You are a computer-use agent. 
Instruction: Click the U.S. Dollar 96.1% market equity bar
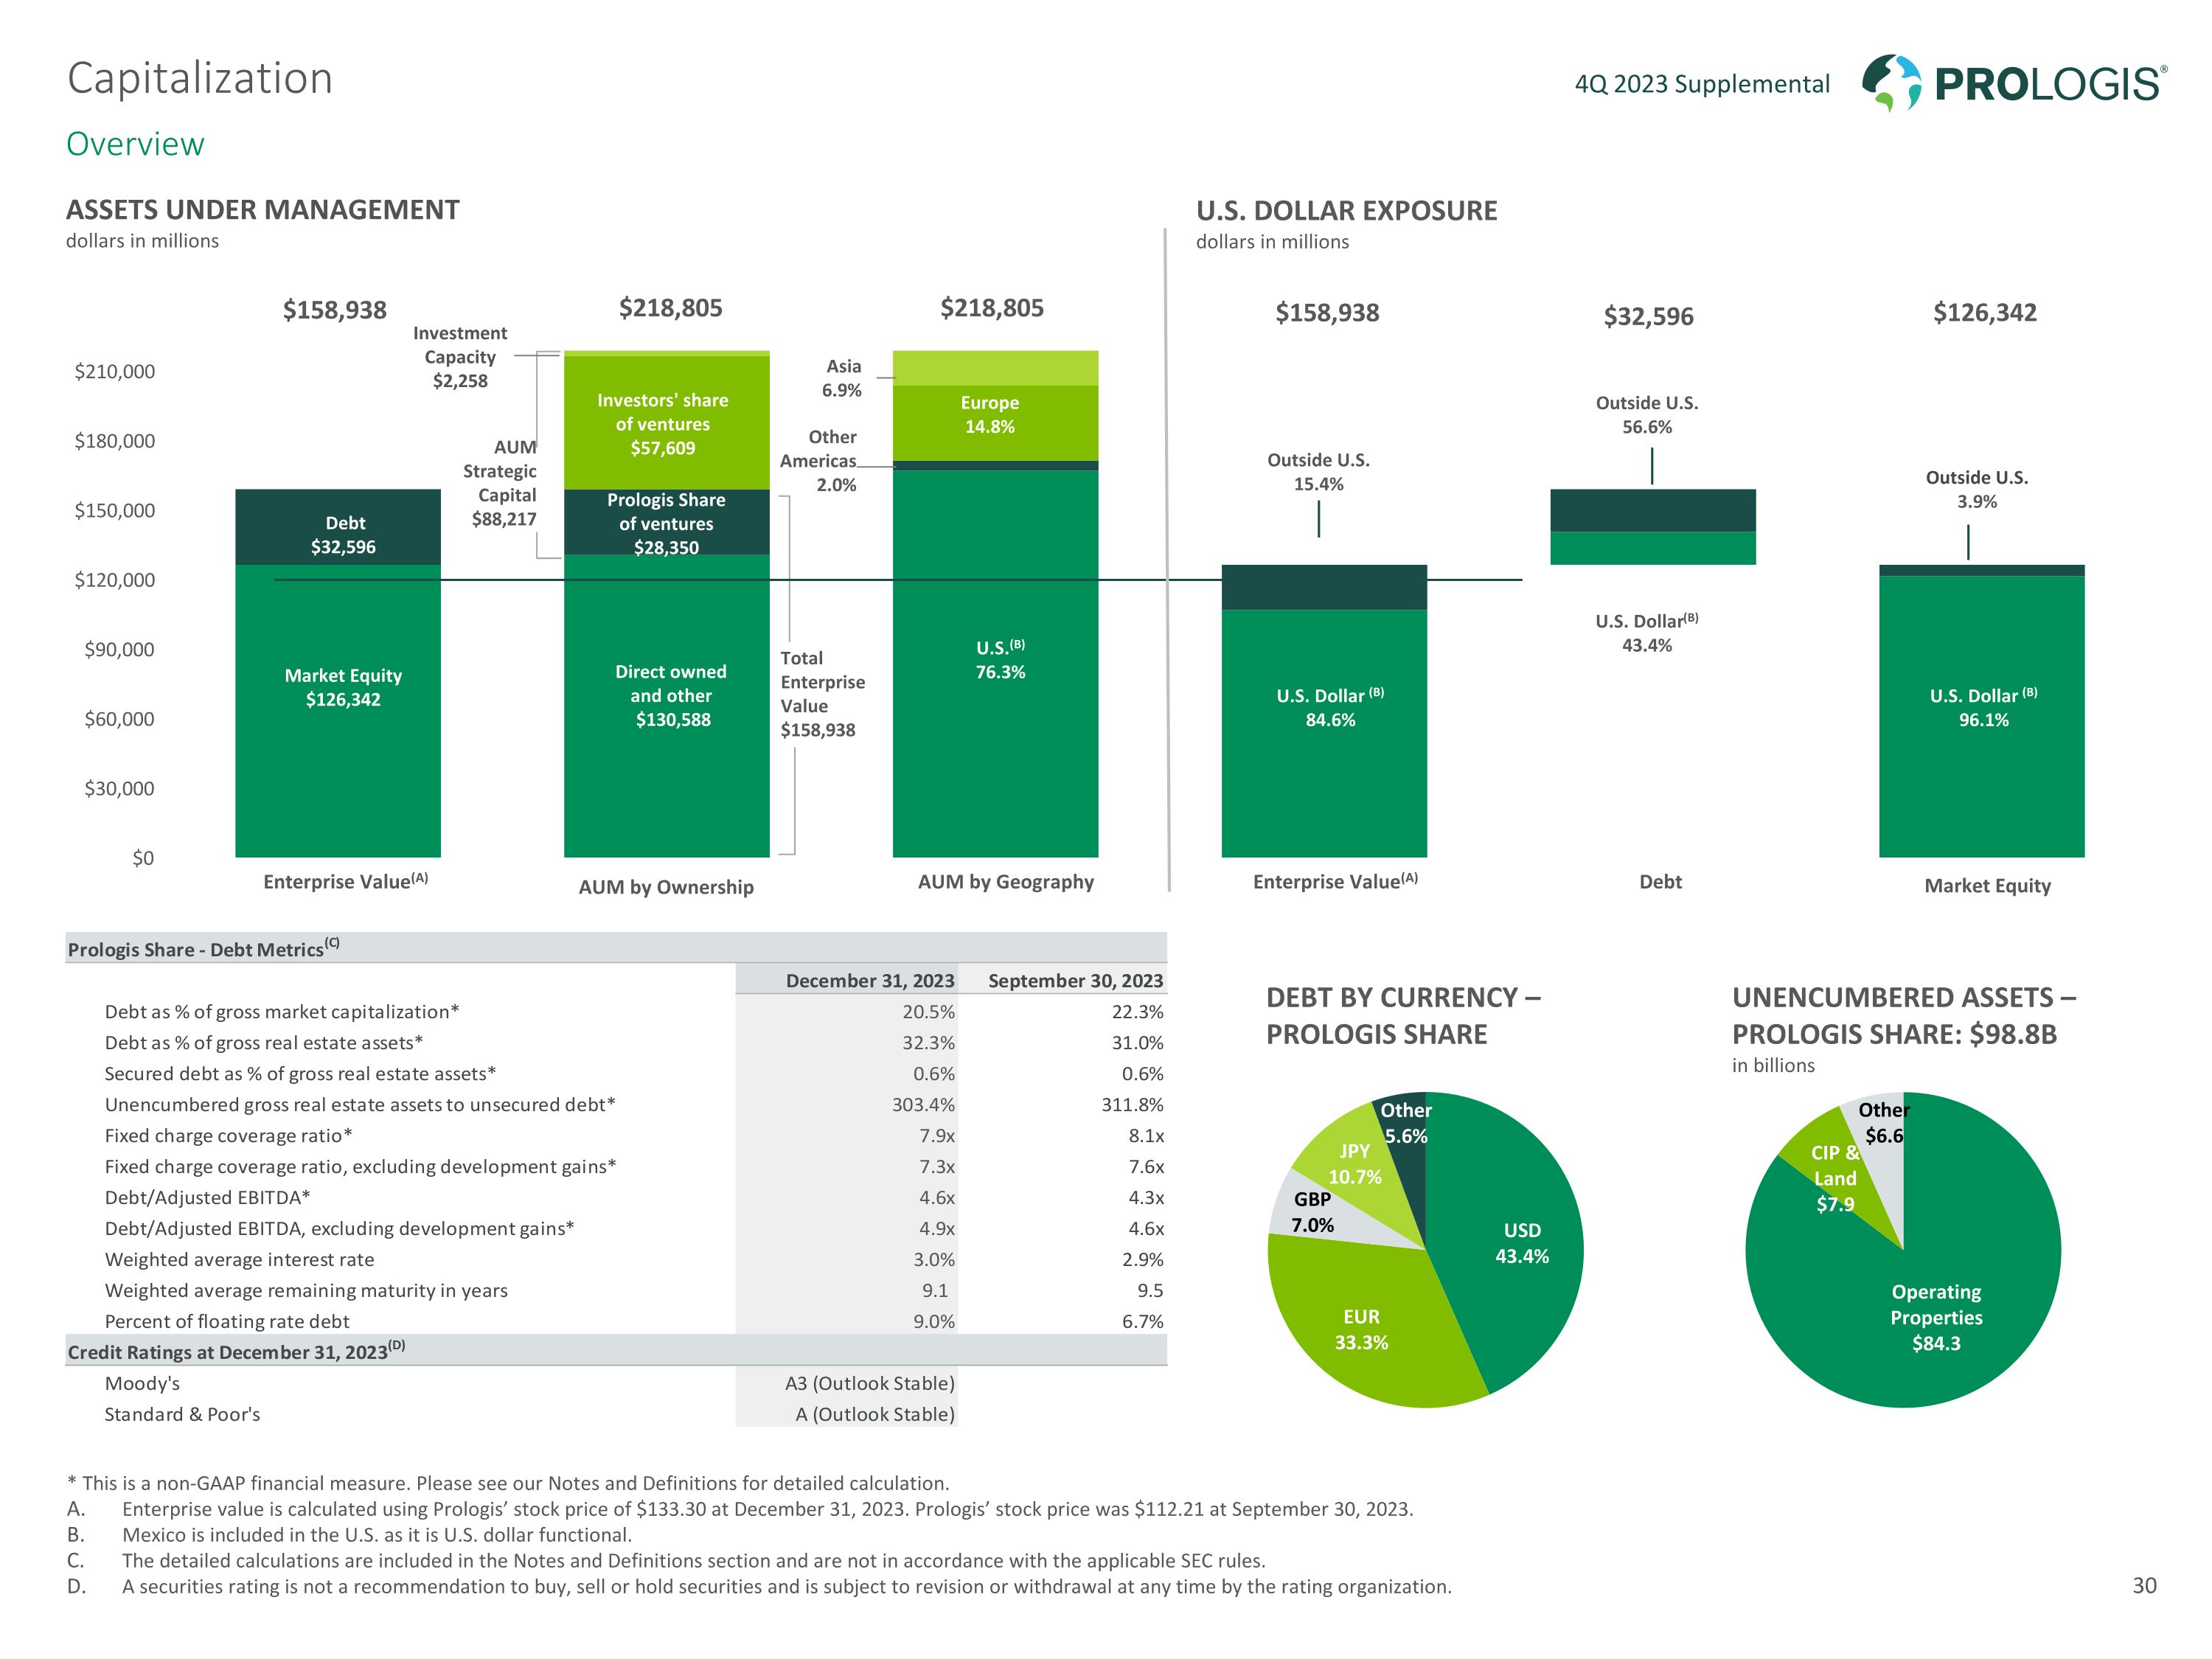point(1981,708)
